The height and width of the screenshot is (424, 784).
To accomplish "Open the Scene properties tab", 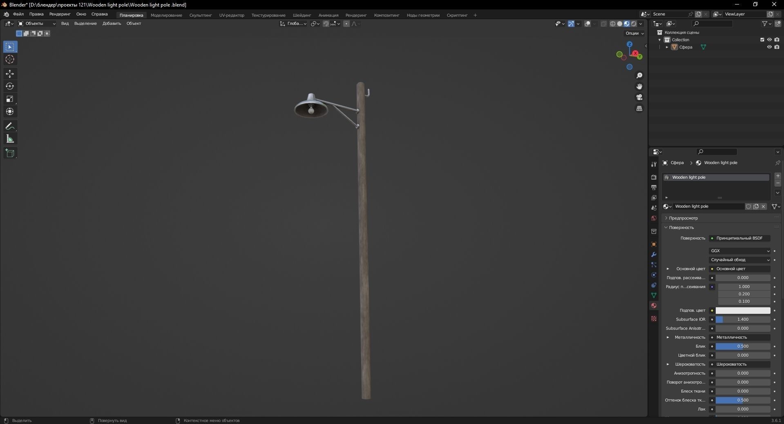I will point(654,208).
